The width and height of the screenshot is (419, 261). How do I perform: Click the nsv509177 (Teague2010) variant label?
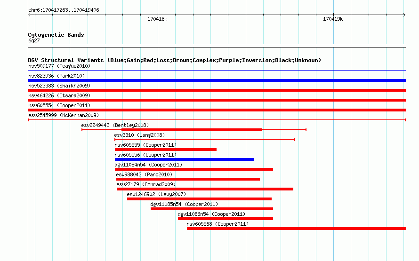click(x=59, y=66)
